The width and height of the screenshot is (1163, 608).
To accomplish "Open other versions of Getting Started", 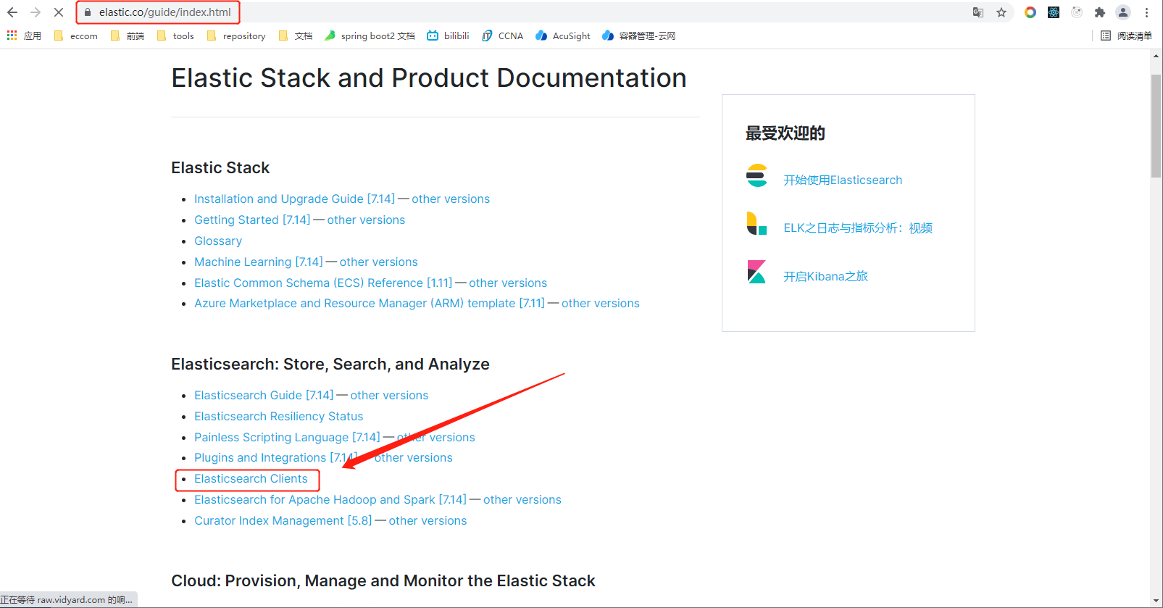I will 366,220.
